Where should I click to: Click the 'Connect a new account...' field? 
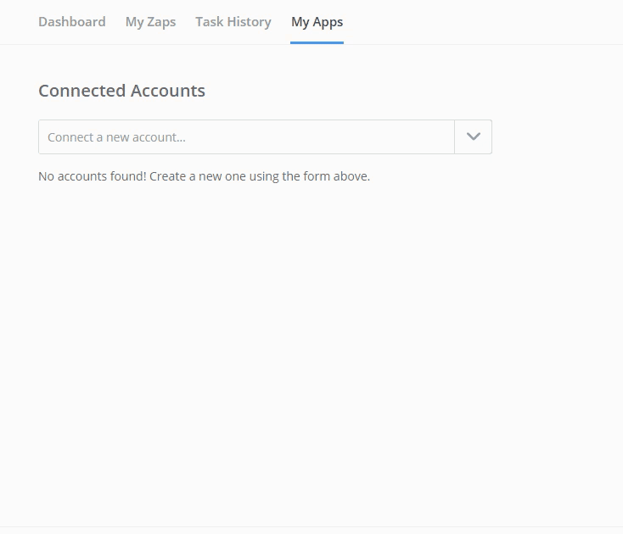[246, 137]
